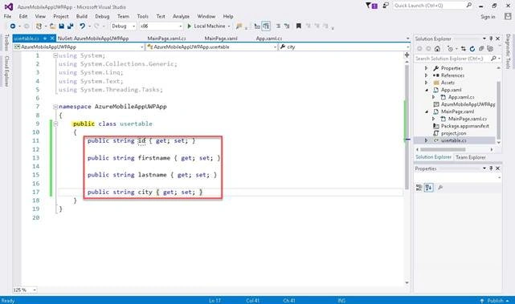Click the Home icon in Solution Explorer

[437, 49]
